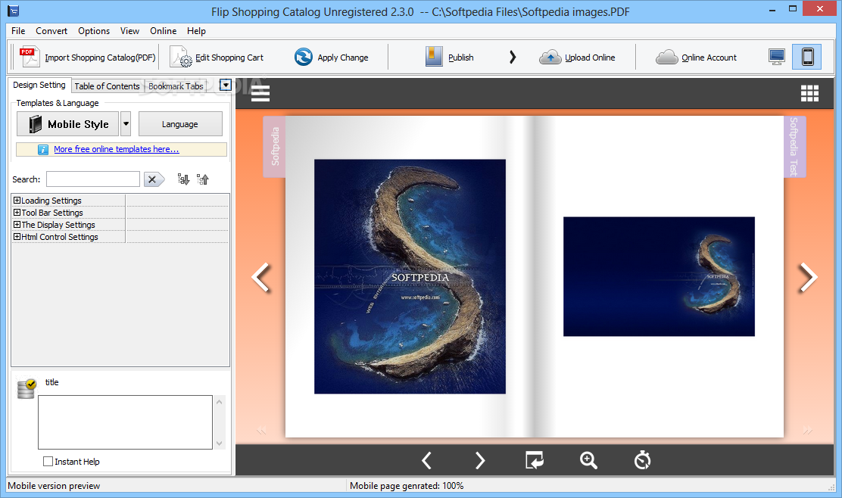Open the Mobile Style dropdown arrow

point(126,124)
